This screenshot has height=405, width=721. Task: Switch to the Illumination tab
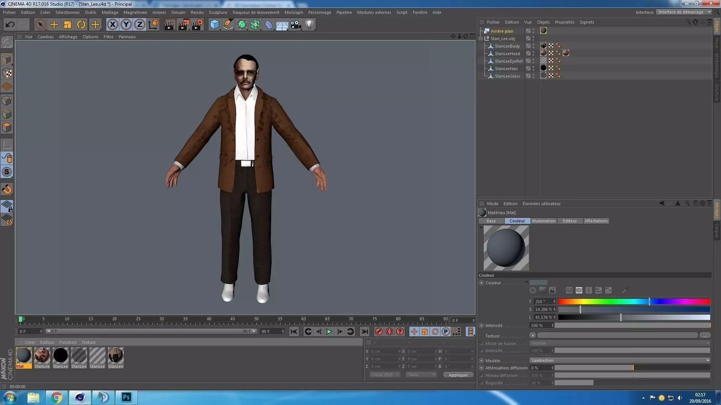click(x=543, y=221)
